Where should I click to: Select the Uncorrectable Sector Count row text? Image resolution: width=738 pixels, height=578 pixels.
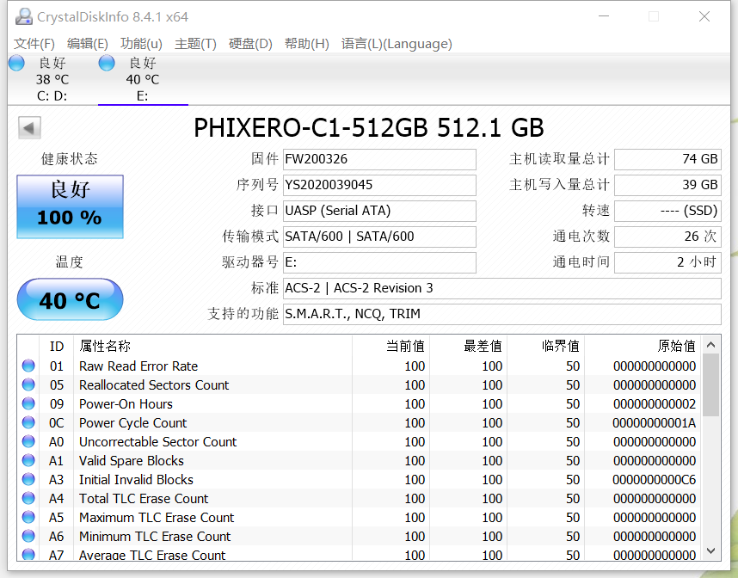point(157,441)
